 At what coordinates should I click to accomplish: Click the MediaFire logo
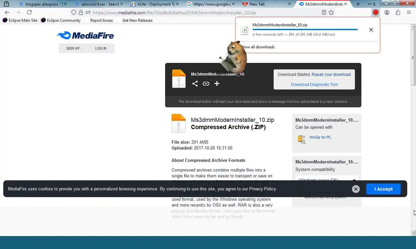[x=85, y=35]
